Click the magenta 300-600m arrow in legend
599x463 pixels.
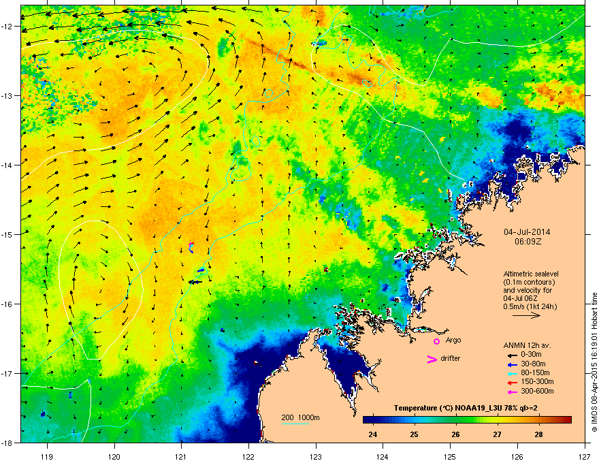click(512, 392)
